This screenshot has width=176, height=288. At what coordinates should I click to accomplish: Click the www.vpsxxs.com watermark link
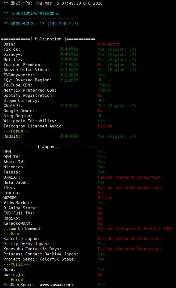56,284
